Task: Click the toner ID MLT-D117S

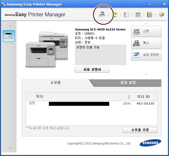Action: pos(145,104)
